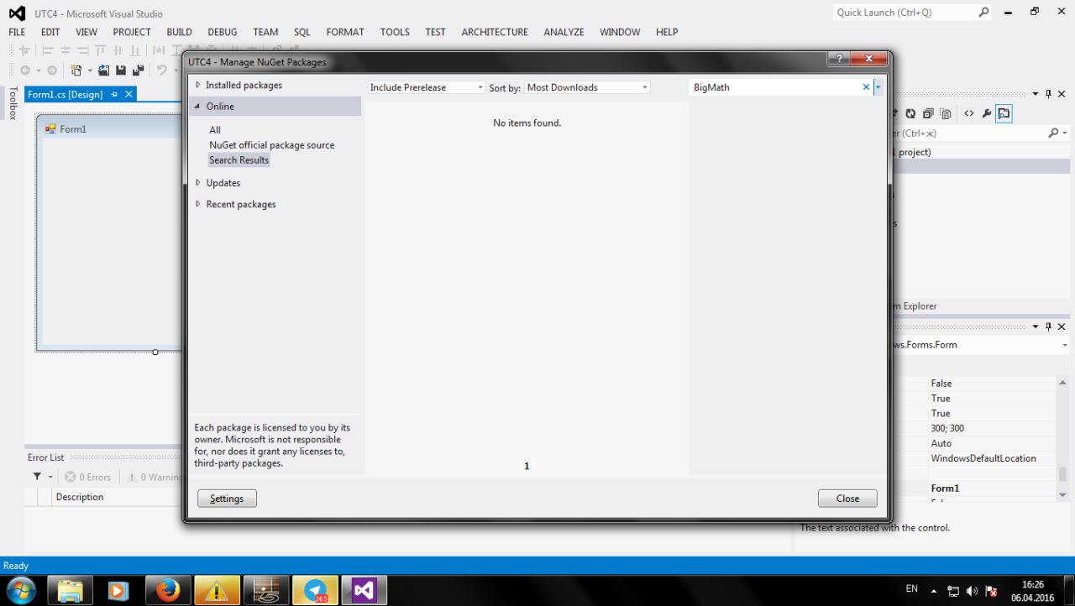Pin the Form1.cs [Design] tab
This screenshot has width=1075, height=606.
point(115,95)
